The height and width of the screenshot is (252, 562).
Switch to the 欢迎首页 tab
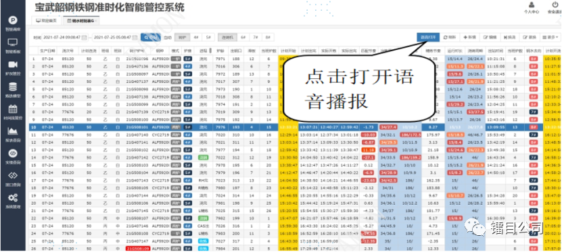click(46, 21)
